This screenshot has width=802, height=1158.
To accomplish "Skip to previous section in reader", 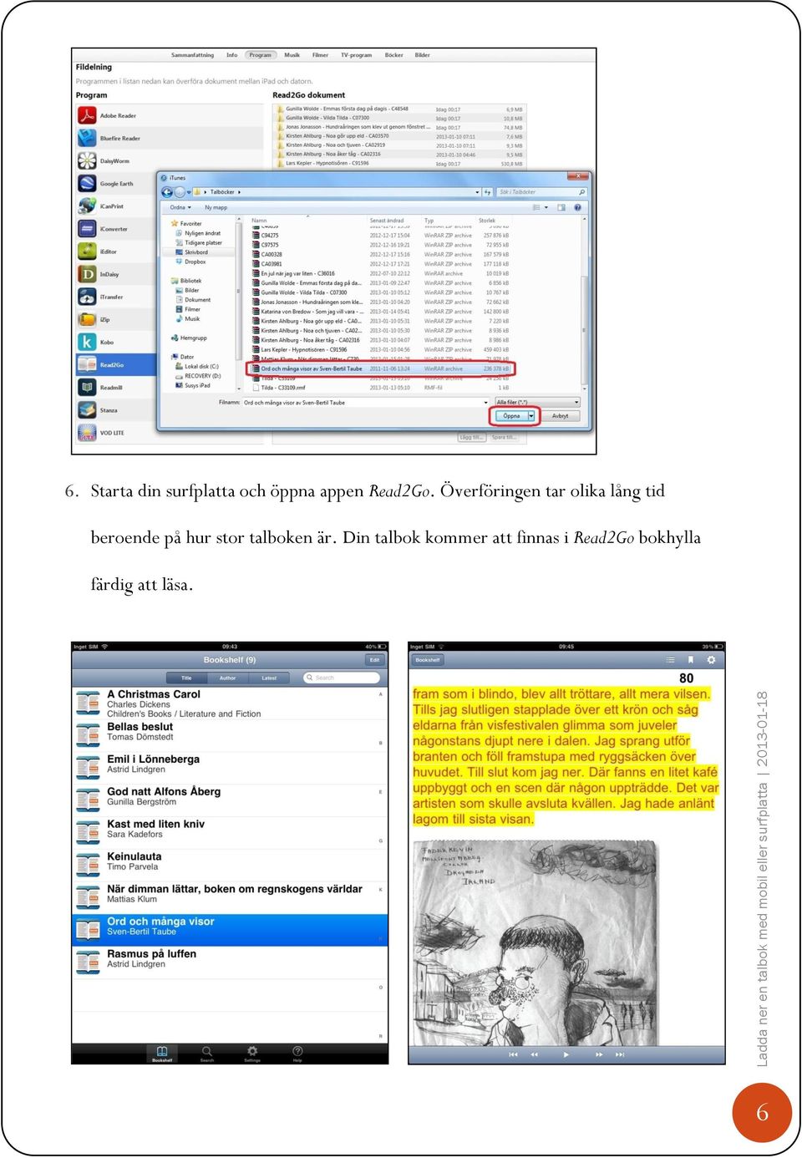I will tap(513, 1054).
